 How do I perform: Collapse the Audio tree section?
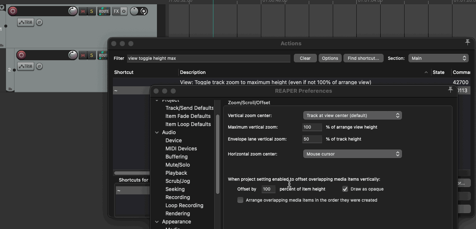pyautogui.click(x=157, y=132)
